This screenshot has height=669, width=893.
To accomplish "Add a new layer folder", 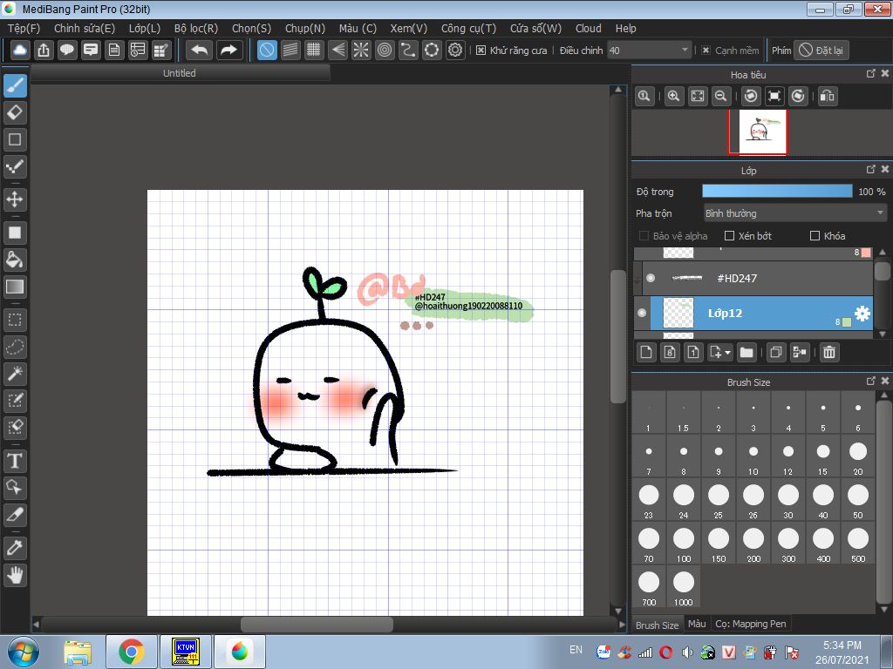I will tap(746, 352).
